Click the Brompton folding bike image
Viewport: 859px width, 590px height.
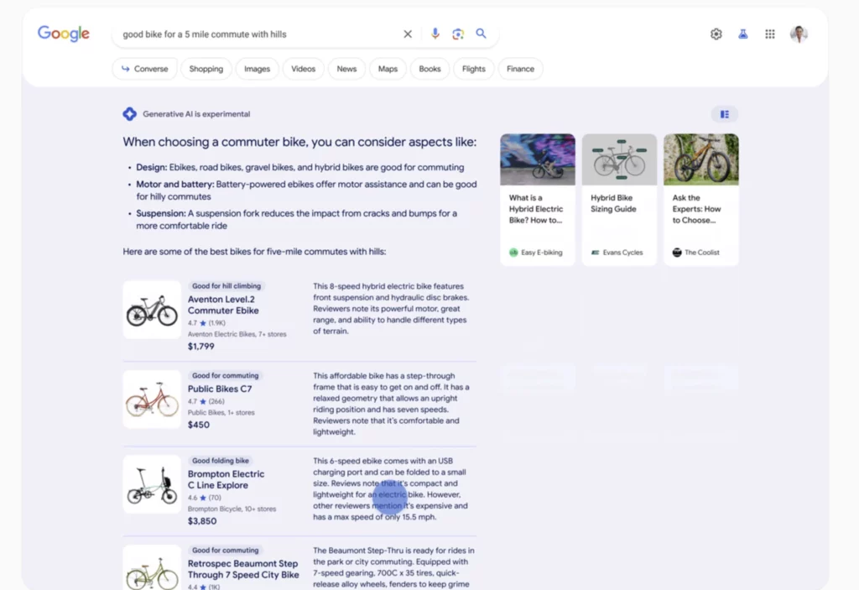152,484
